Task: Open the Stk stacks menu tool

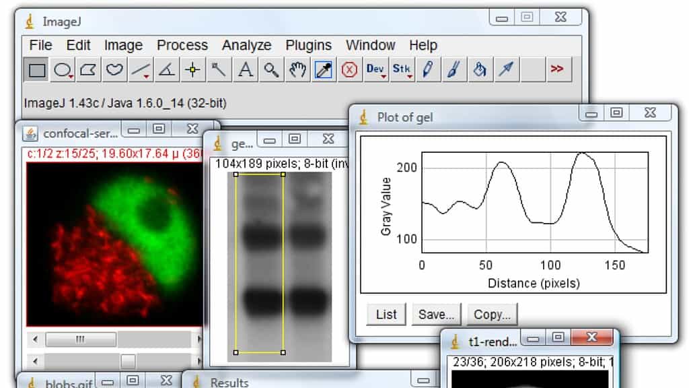Action: coord(401,70)
